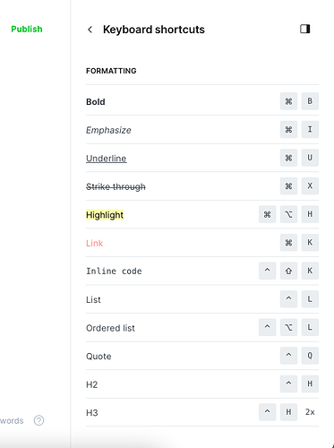Click the 2x indicator in H3 row

310,412
